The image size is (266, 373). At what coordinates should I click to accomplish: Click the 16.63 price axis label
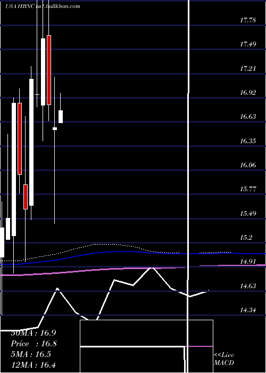[248, 117]
